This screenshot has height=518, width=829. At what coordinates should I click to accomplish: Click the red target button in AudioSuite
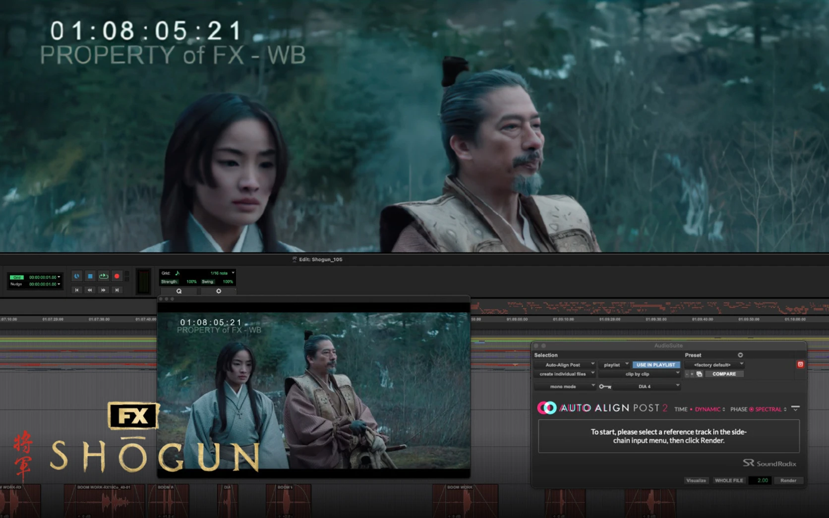[800, 364]
